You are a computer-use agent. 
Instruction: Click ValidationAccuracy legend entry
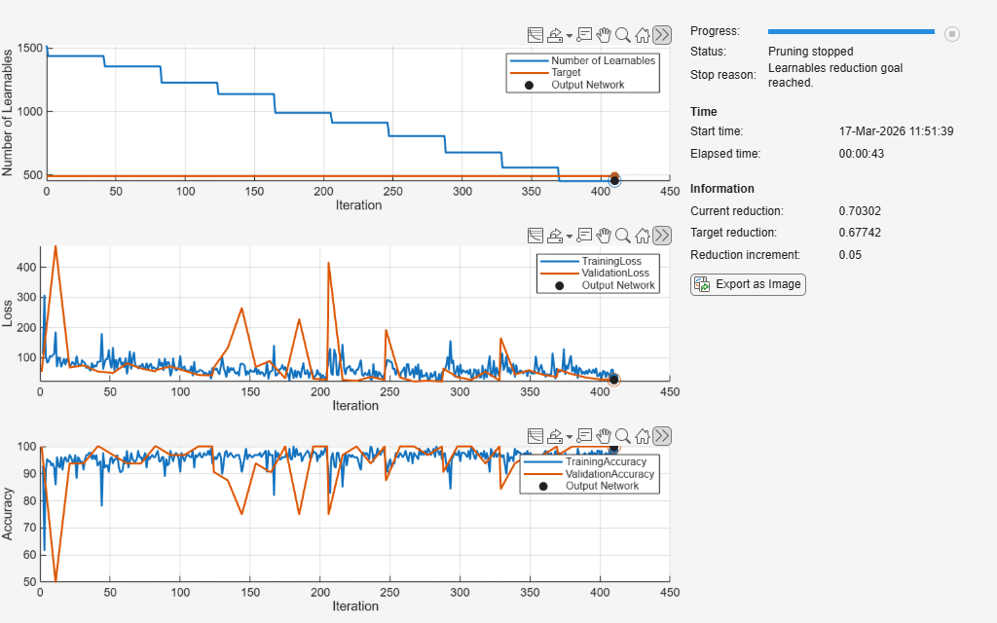pyautogui.click(x=589, y=474)
